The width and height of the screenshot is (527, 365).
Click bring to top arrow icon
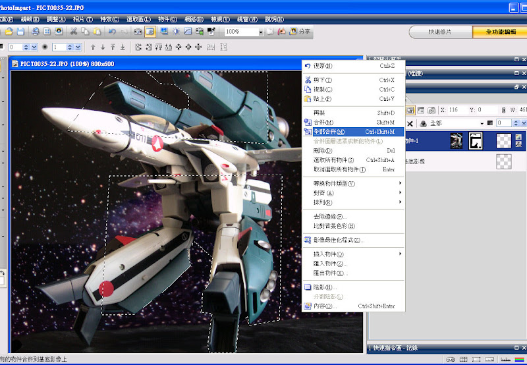(x=113, y=47)
